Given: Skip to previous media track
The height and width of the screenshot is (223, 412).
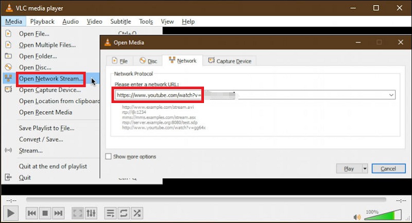Looking at the screenshot, I should click(32, 213).
